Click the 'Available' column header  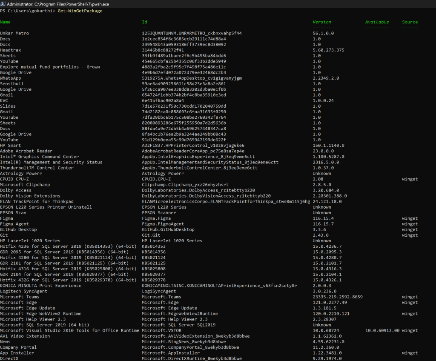[377, 22]
